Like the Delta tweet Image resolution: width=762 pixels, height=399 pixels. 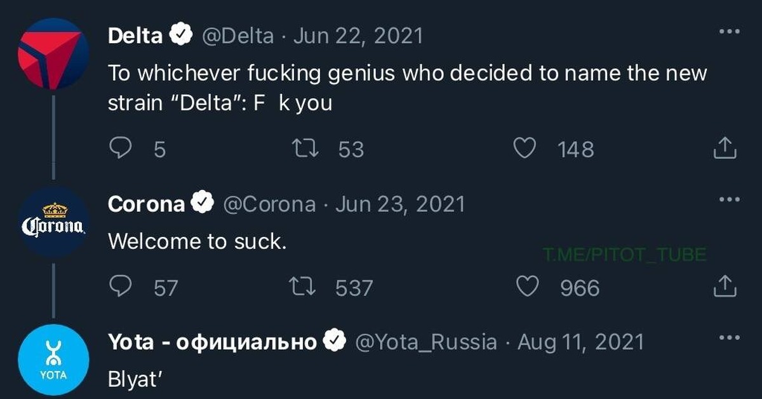(x=523, y=149)
